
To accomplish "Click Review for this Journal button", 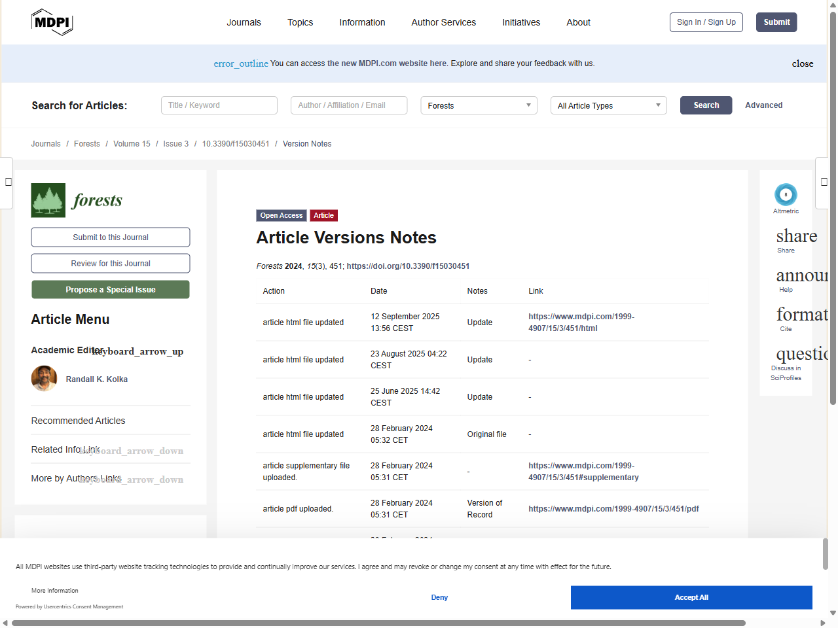I will point(111,263).
